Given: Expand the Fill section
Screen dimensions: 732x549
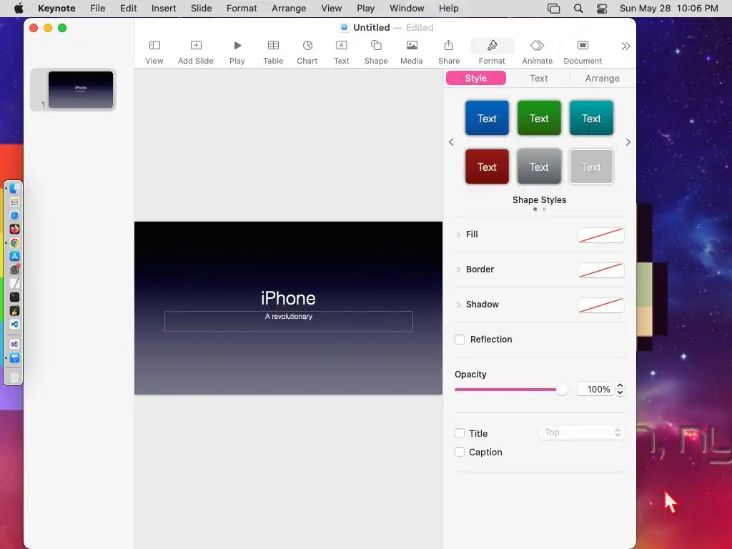Looking at the screenshot, I should click(x=458, y=234).
